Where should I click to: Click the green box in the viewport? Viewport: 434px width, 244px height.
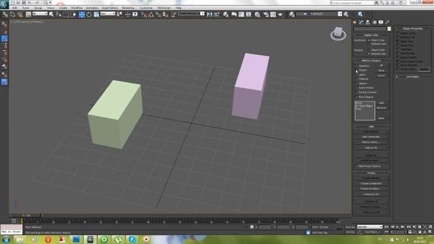(x=116, y=115)
